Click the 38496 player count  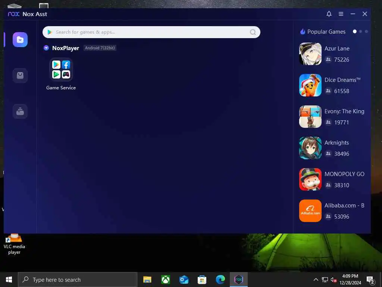[342, 154]
